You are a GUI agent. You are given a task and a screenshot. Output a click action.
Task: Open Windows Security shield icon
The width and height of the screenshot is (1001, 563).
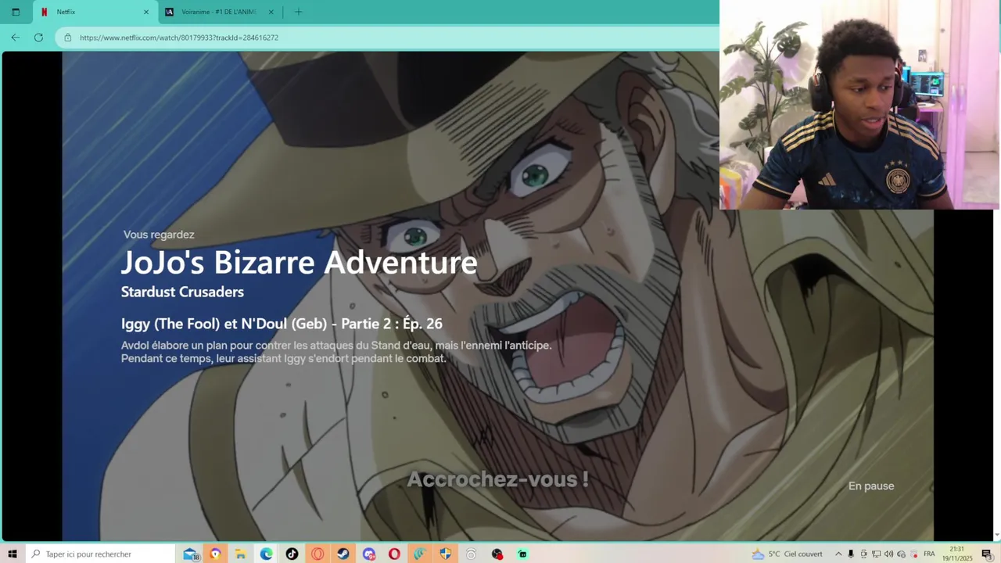(x=446, y=554)
